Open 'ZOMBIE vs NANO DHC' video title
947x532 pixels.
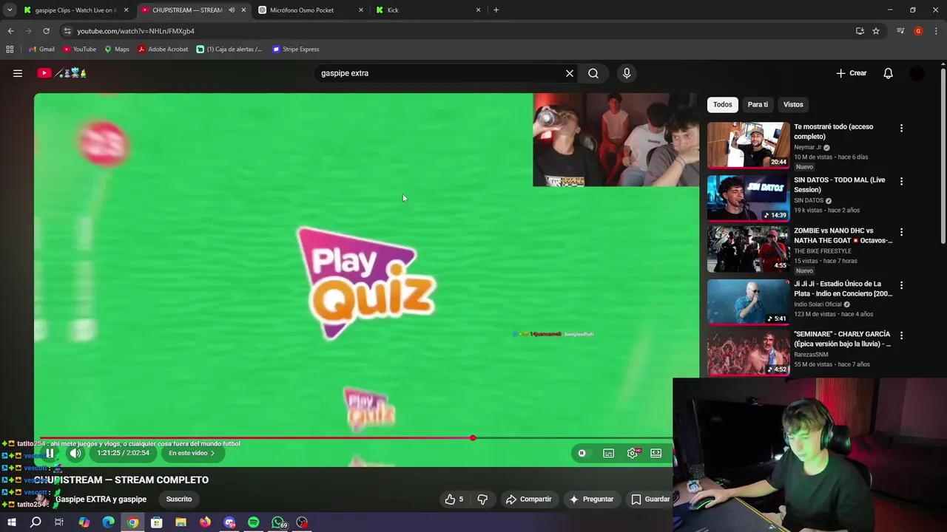(843, 236)
